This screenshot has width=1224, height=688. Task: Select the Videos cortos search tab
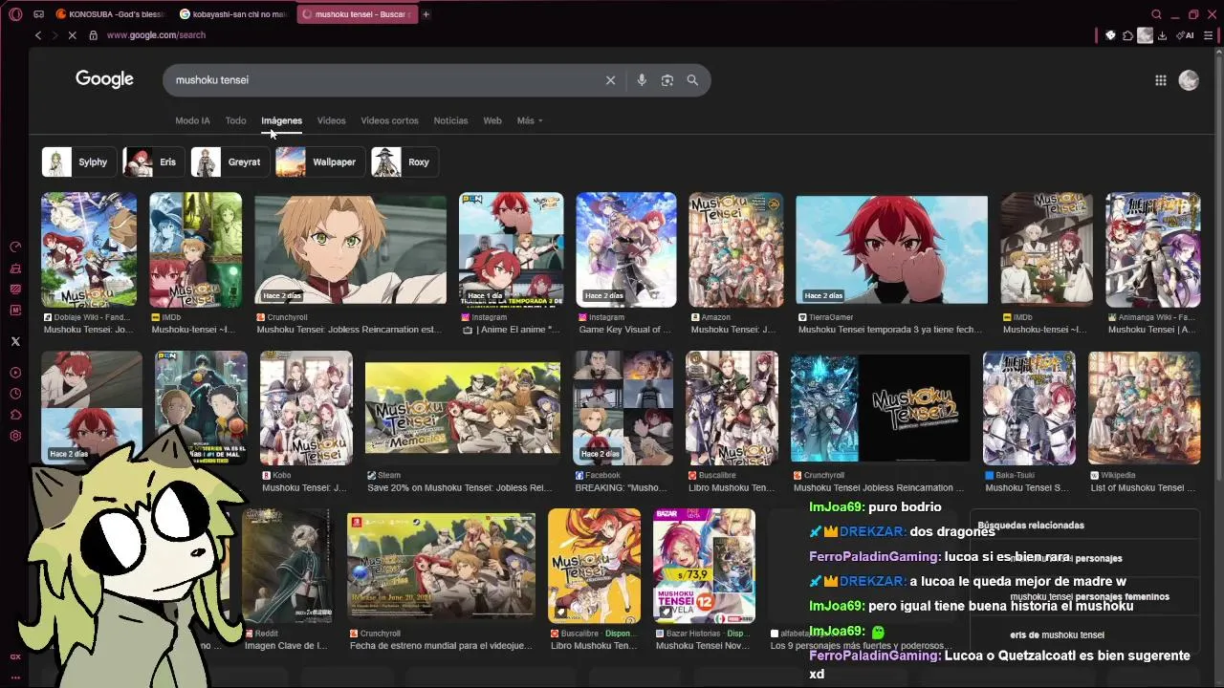pyautogui.click(x=389, y=120)
